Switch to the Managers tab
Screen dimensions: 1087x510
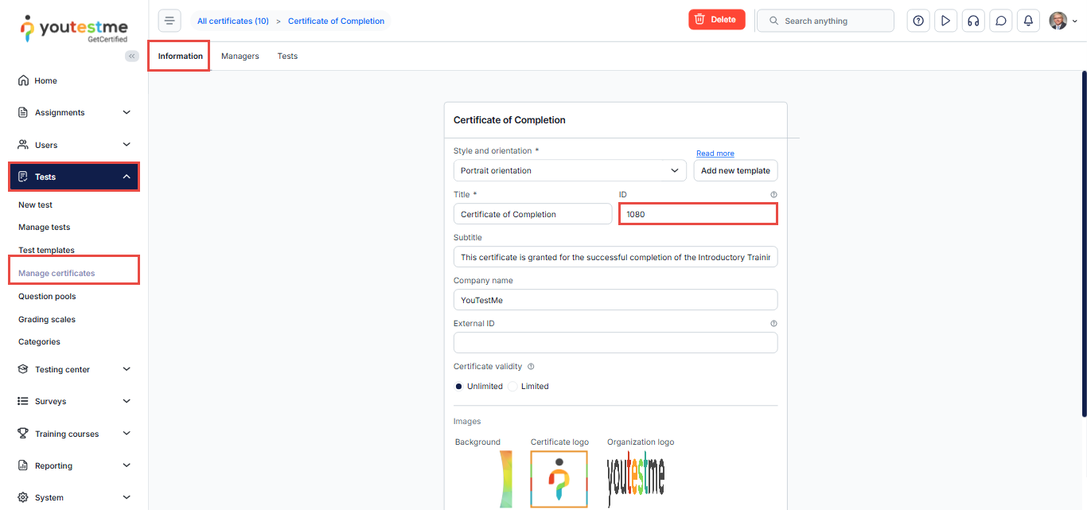[240, 56]
